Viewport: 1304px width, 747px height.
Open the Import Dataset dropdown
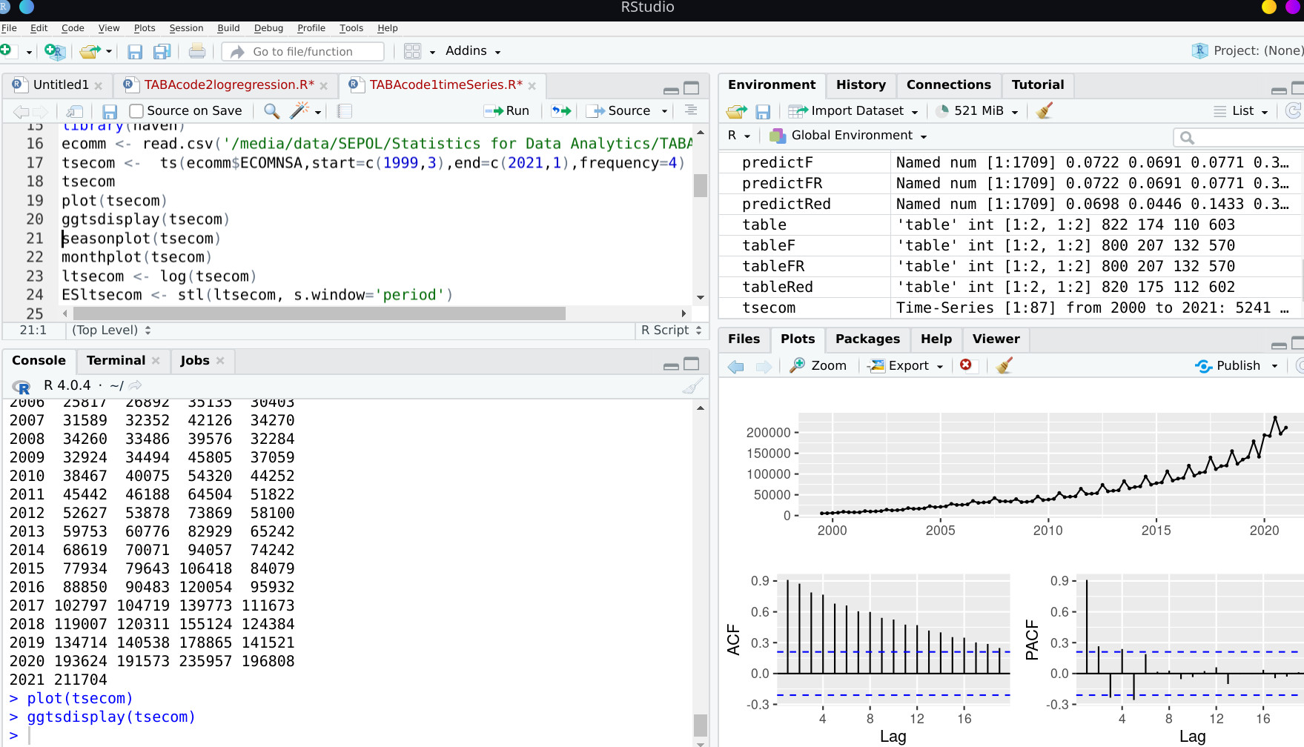coord(856,110)
